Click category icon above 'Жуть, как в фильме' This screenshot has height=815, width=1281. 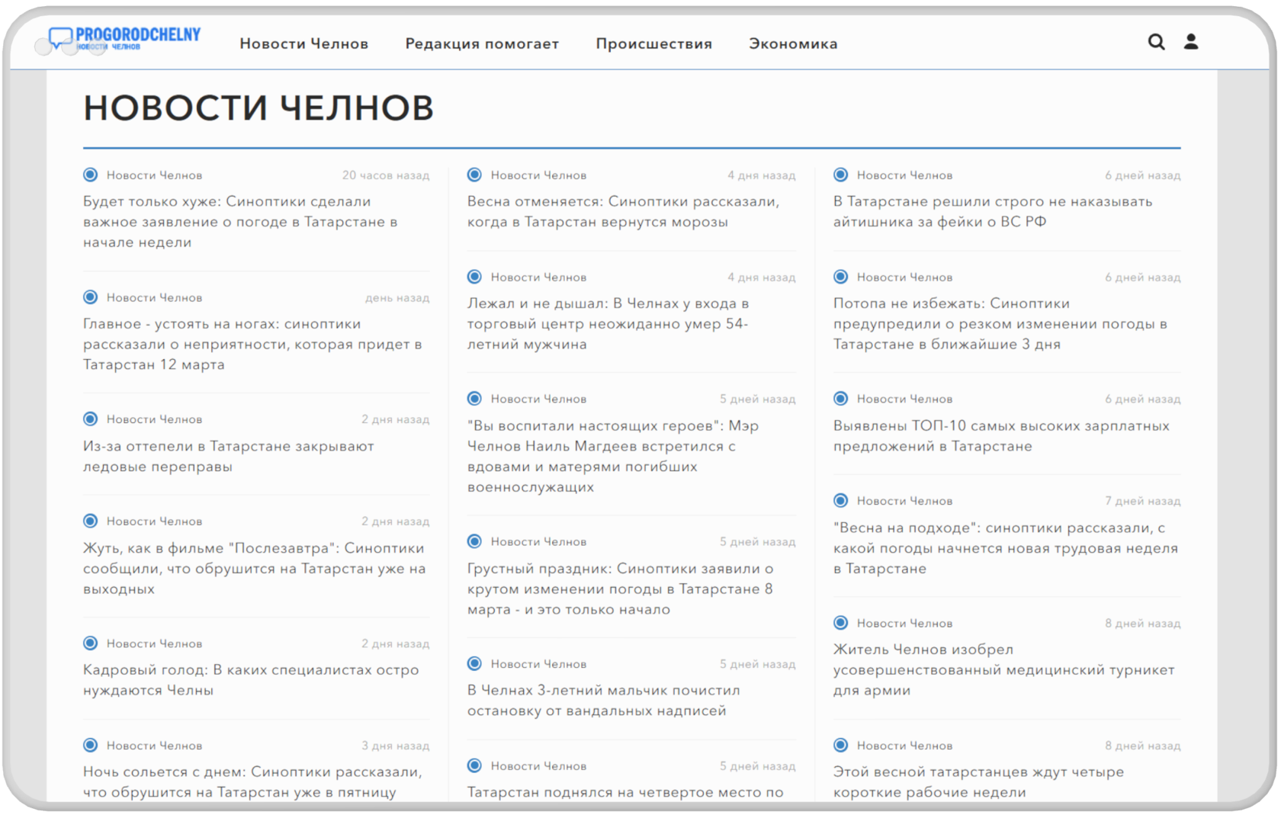point(91,521)
